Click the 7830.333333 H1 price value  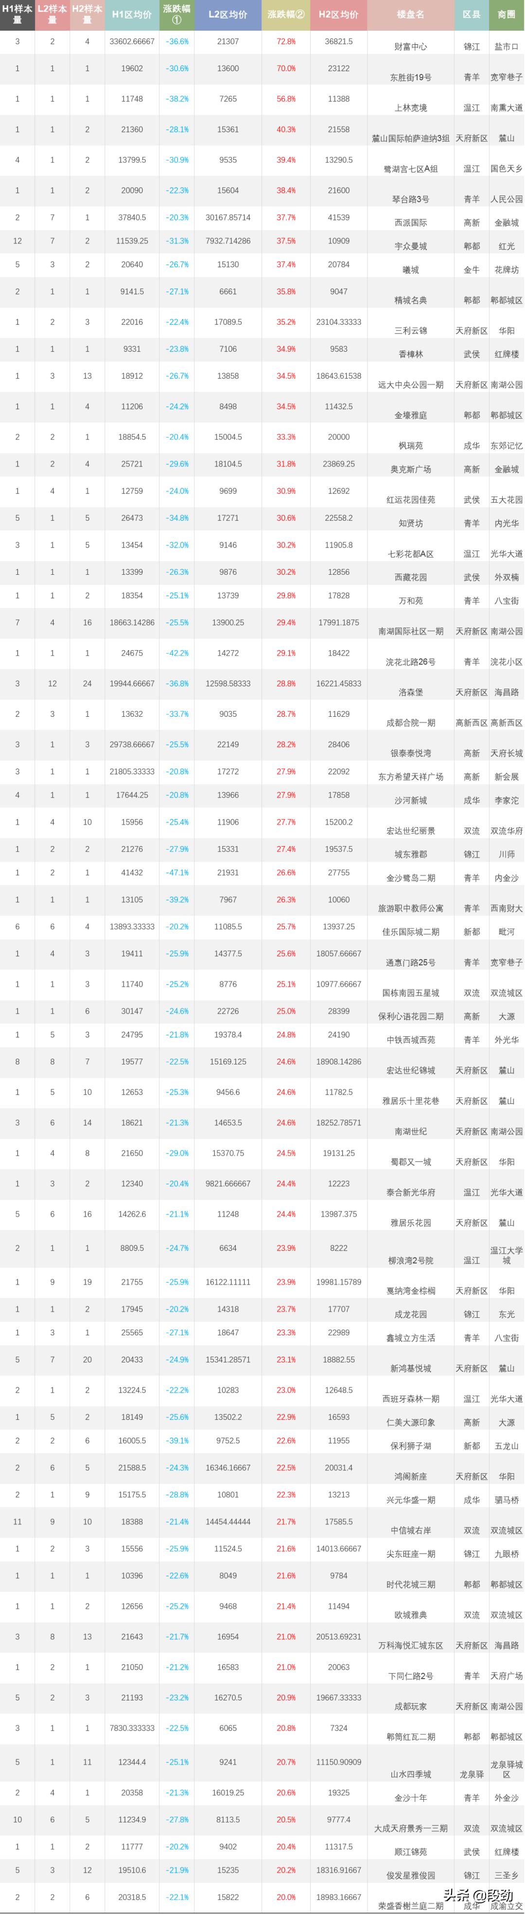point(132,1728)
